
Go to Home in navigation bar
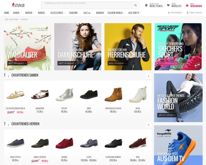[7, 13]
